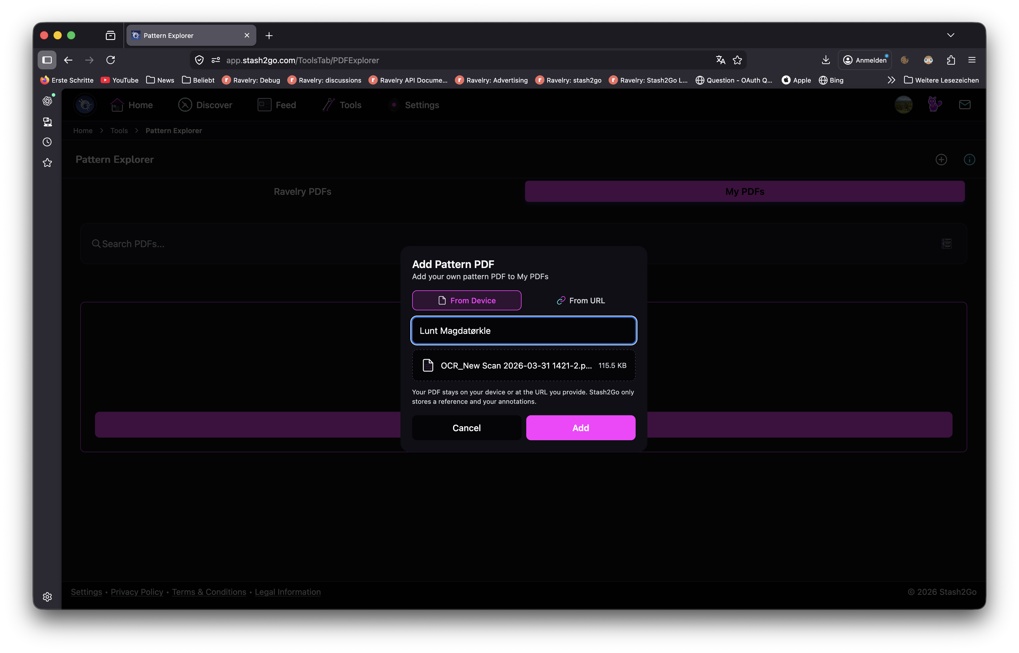Show more bookmarks chevron
The image size is (1019, 653).
891,80
